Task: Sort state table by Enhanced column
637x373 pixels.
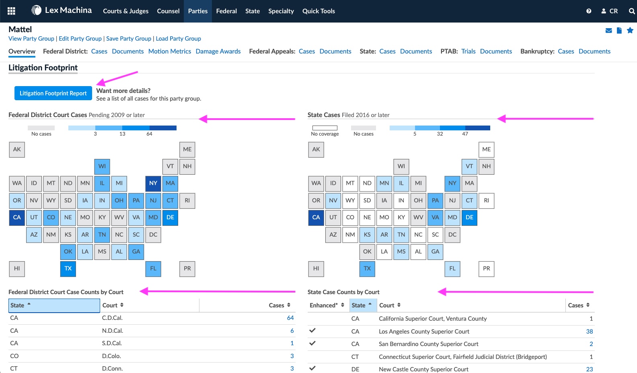Action: coord(327,305)
